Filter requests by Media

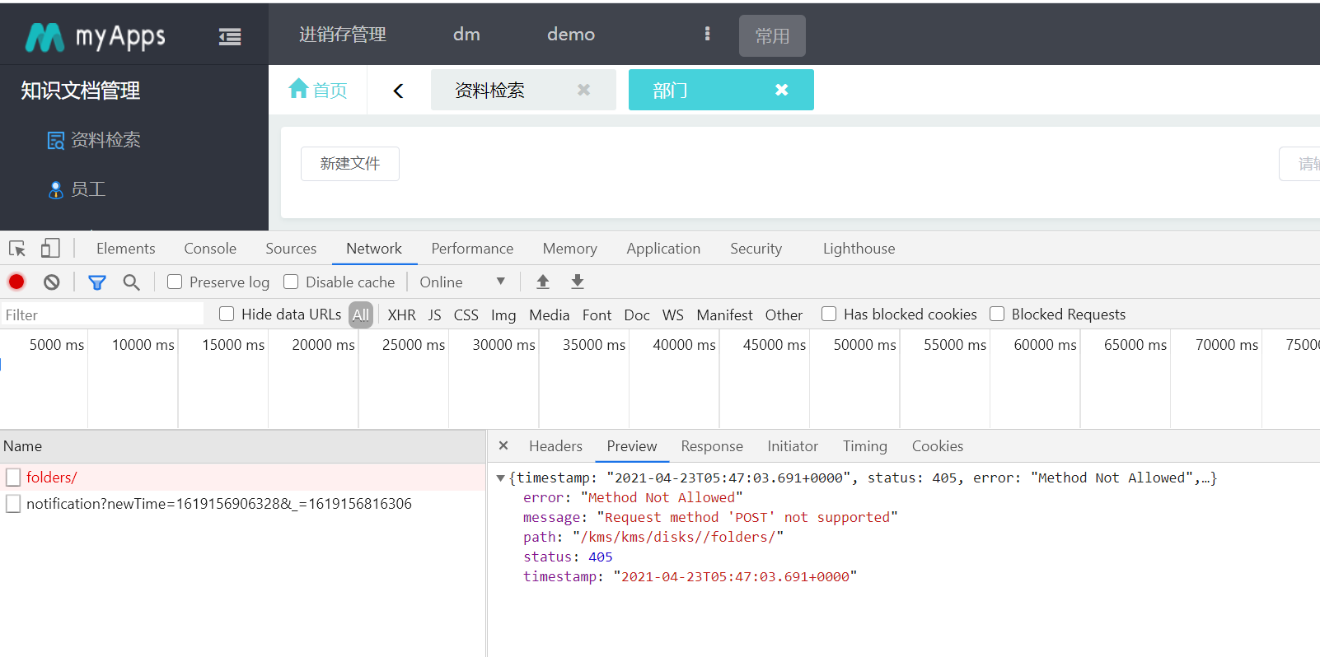(549, 315)
